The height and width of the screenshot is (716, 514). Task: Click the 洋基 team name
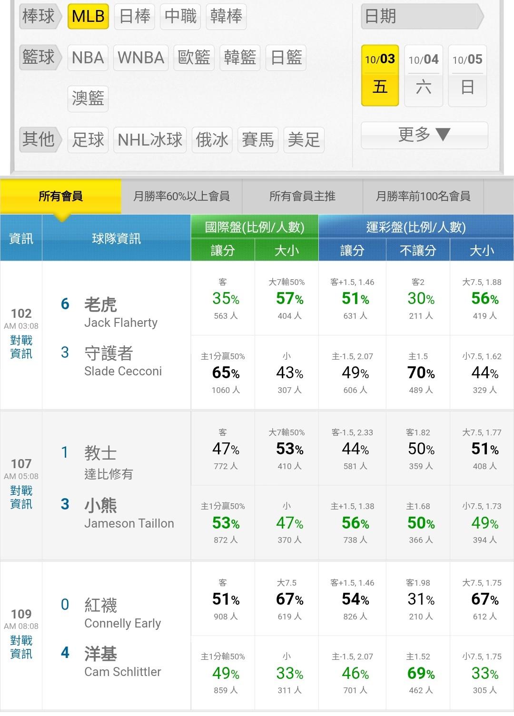[100, 654]
